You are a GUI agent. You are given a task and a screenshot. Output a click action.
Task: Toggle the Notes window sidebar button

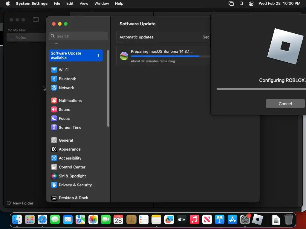point(36,19)
